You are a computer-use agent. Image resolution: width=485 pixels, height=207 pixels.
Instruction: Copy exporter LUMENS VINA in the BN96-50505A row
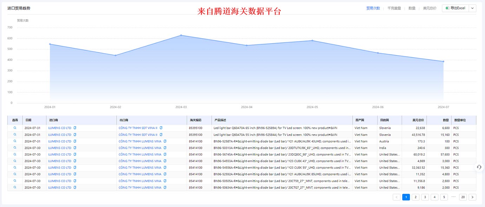165,181
